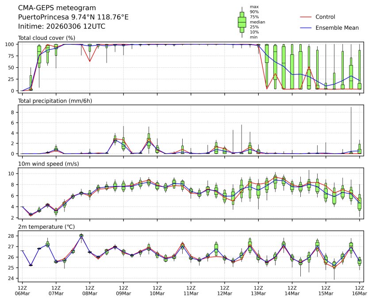Click the PuertoPrincesa location coordinates text
The height and width of the screenshot is (301, 372).
tap(73, 17)
